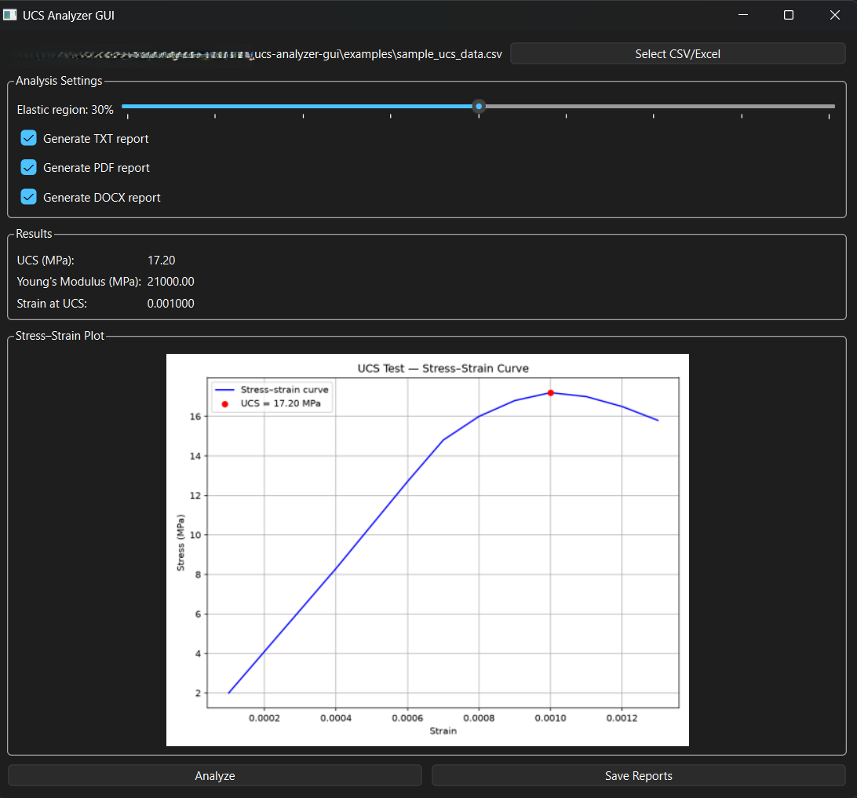This screenshot has width=857, height=798.
Task: Click the Save Reports button
Action: click(x=638, y=775)
